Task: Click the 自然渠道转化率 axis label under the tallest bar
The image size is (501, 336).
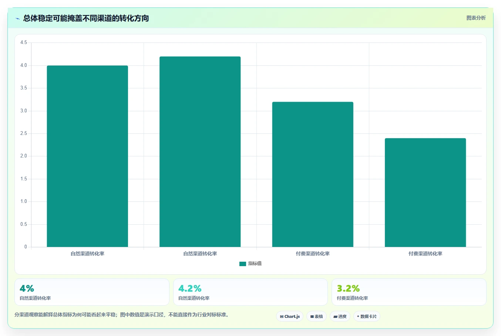Action: tap(200, 254)
